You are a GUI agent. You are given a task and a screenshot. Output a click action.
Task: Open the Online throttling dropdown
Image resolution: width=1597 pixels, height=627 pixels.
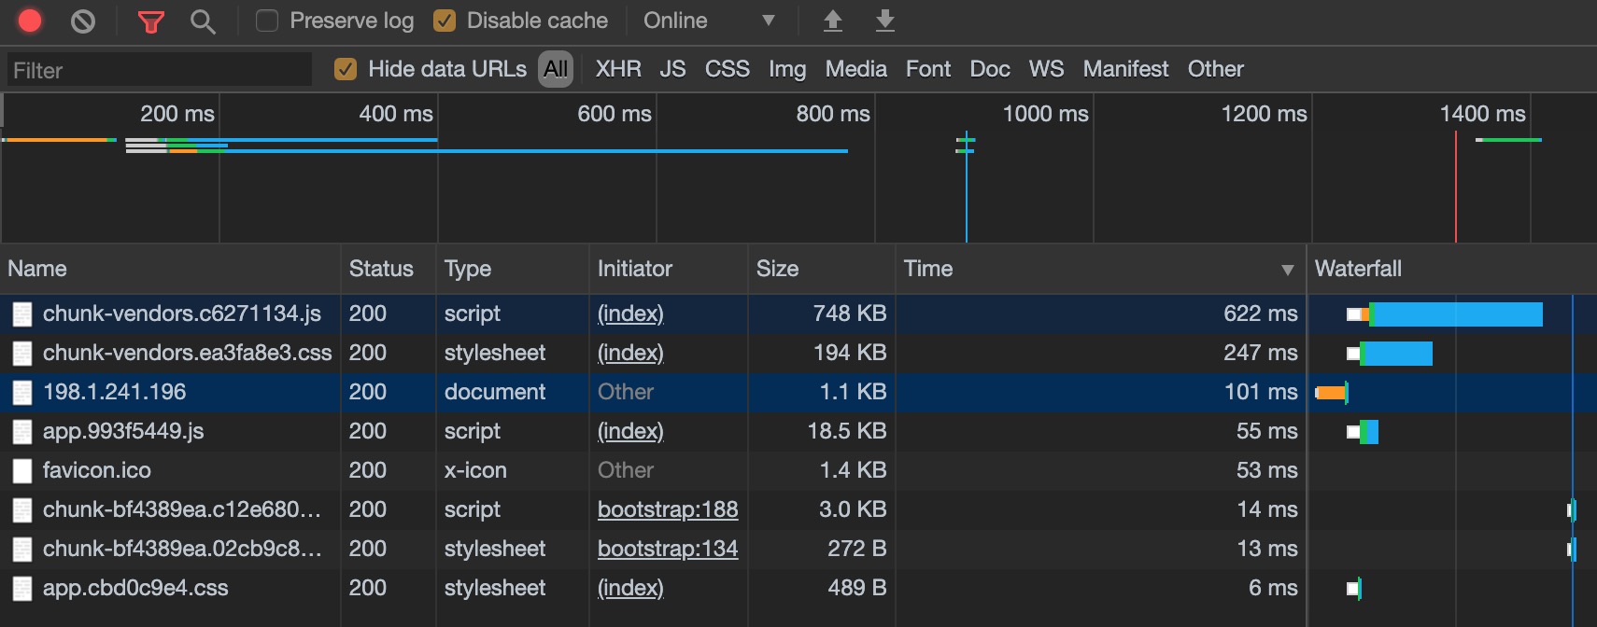pyautogui.click(x=710, y=21)
